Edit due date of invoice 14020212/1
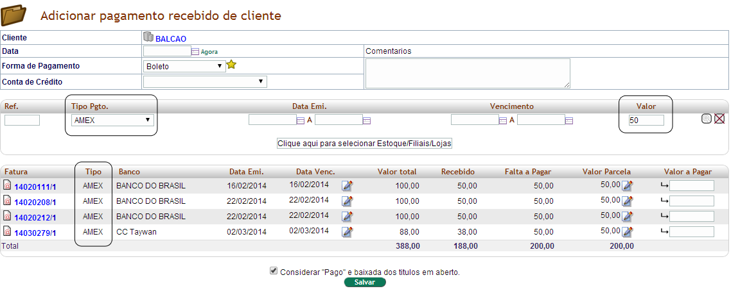The image size is (731, 291). click(x=348, y=217)
